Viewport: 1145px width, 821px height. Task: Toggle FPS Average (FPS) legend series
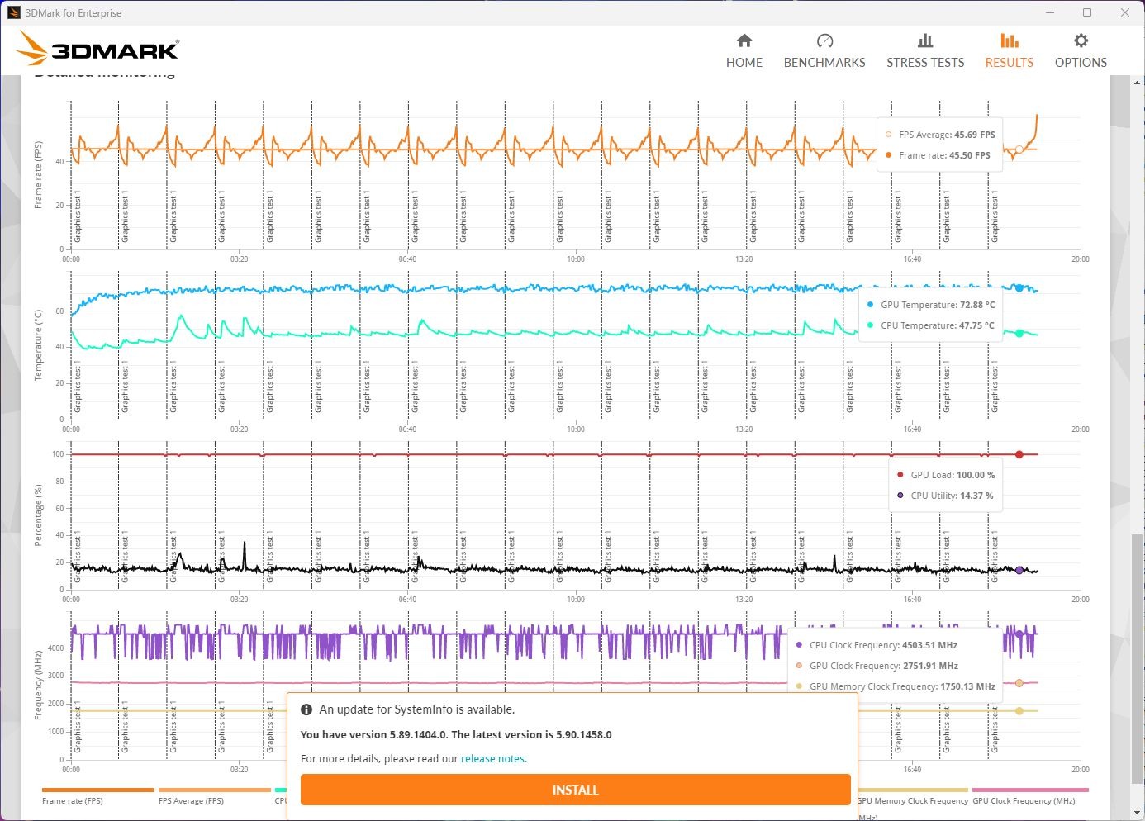[214, 795]
